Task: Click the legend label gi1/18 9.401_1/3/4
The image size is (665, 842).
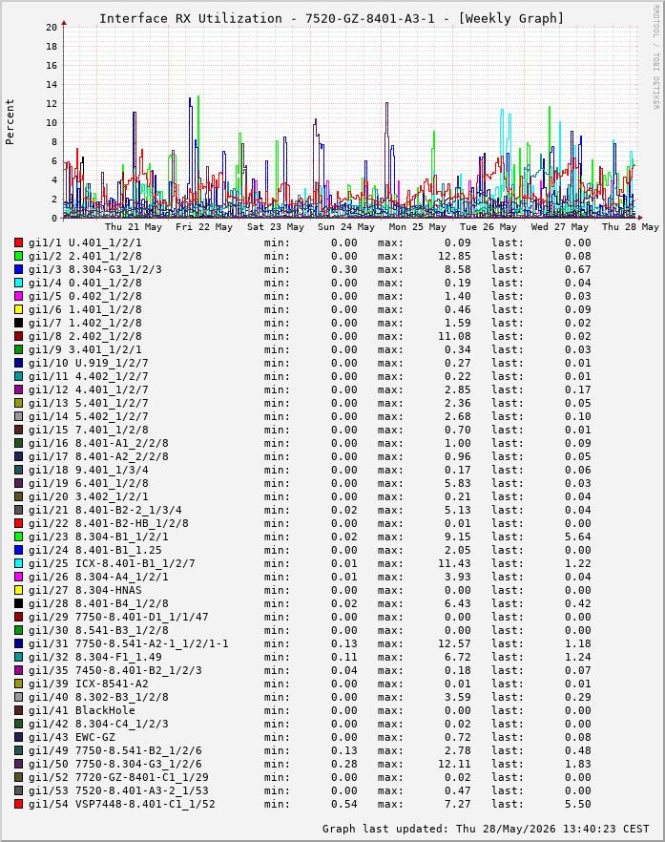Action: (x=88, y=471)
